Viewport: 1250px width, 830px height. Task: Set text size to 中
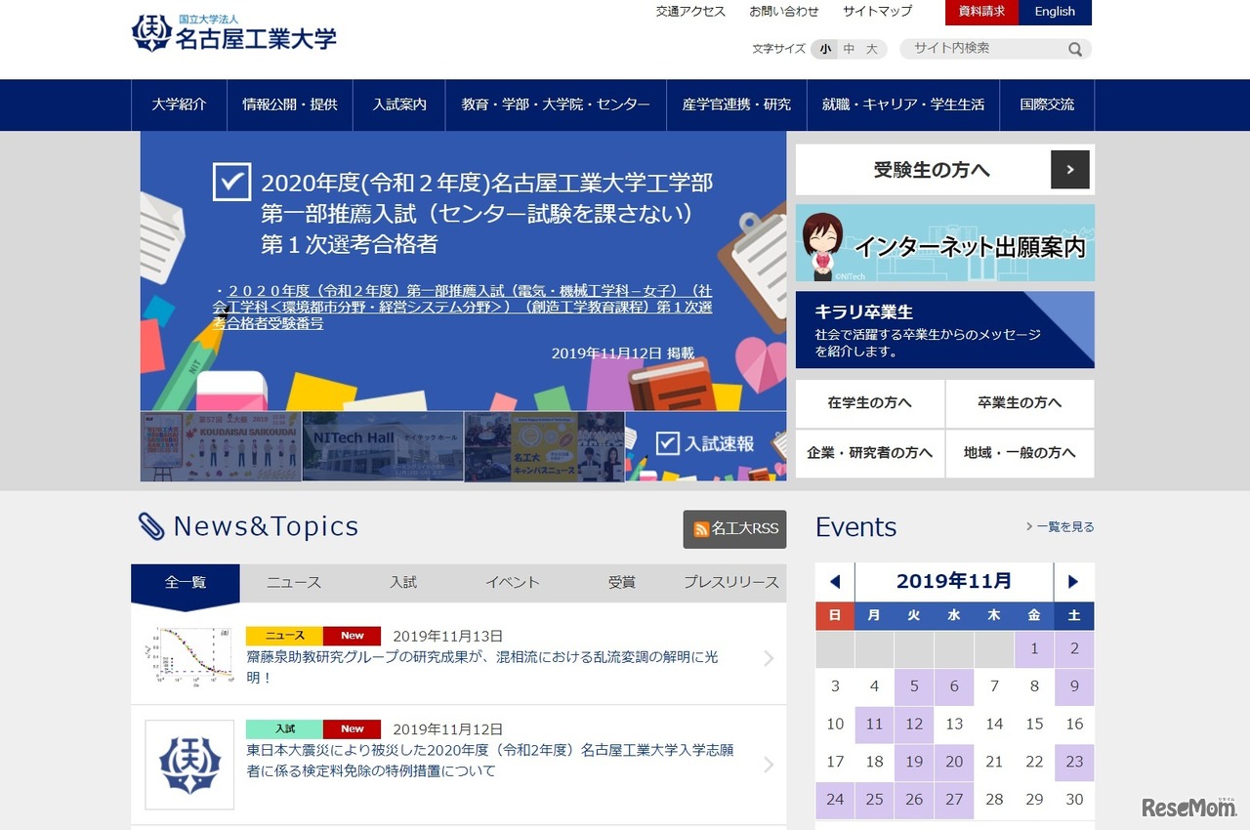(849, 49)
